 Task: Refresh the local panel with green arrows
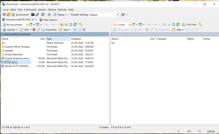click(75, 25)
